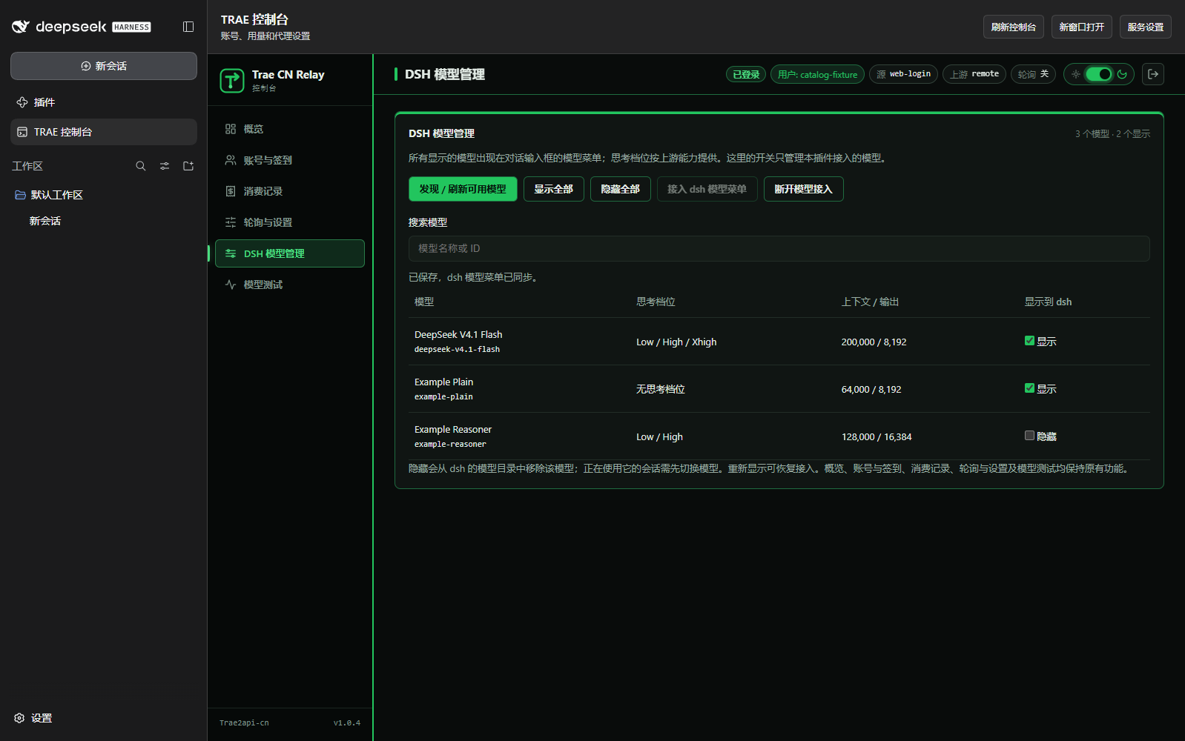Open 消费记录 spending records

coord(290,191)
